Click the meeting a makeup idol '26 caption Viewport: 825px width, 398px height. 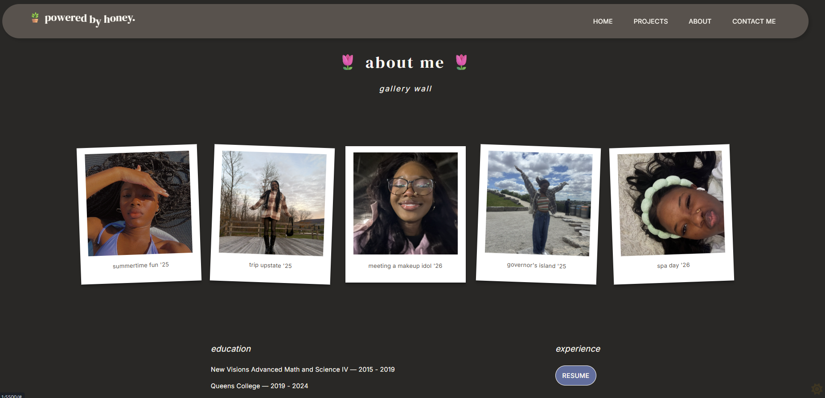[405, 266]
